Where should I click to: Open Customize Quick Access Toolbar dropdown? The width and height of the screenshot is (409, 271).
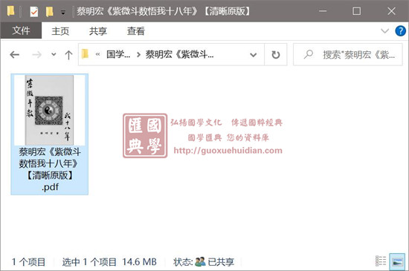tap(63, 12)
